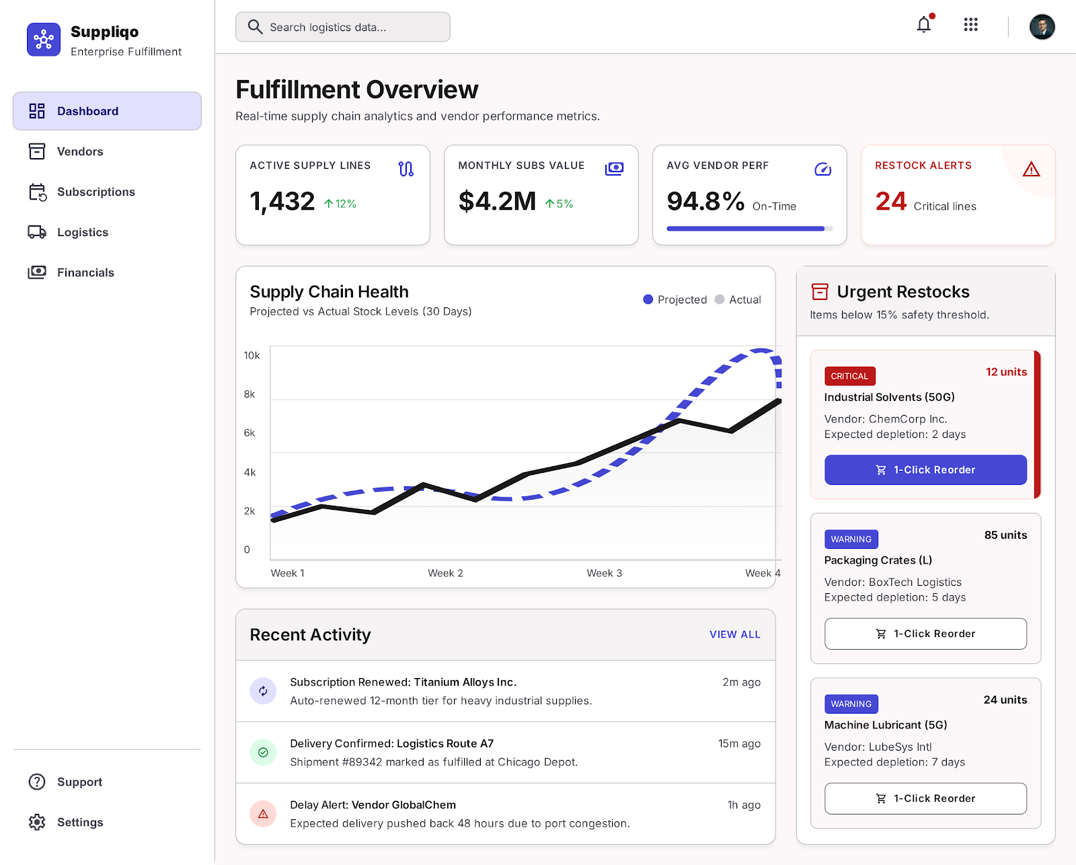Click the Suppliqo logo icon
The width and height of the screenshot is (1076, 865).
pyautogui.click(x=44, y=40)
